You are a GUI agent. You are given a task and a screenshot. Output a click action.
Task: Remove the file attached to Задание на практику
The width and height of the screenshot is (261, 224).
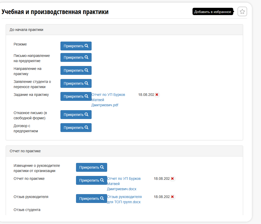pyautogui.click(x=157, y=95)
